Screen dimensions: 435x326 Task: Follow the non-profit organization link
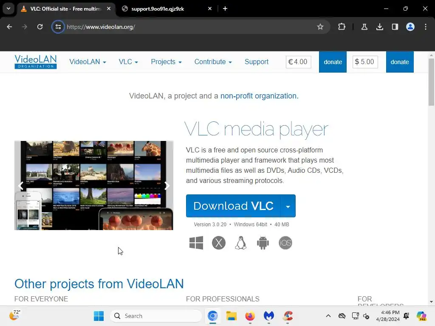tap(260, 96)
